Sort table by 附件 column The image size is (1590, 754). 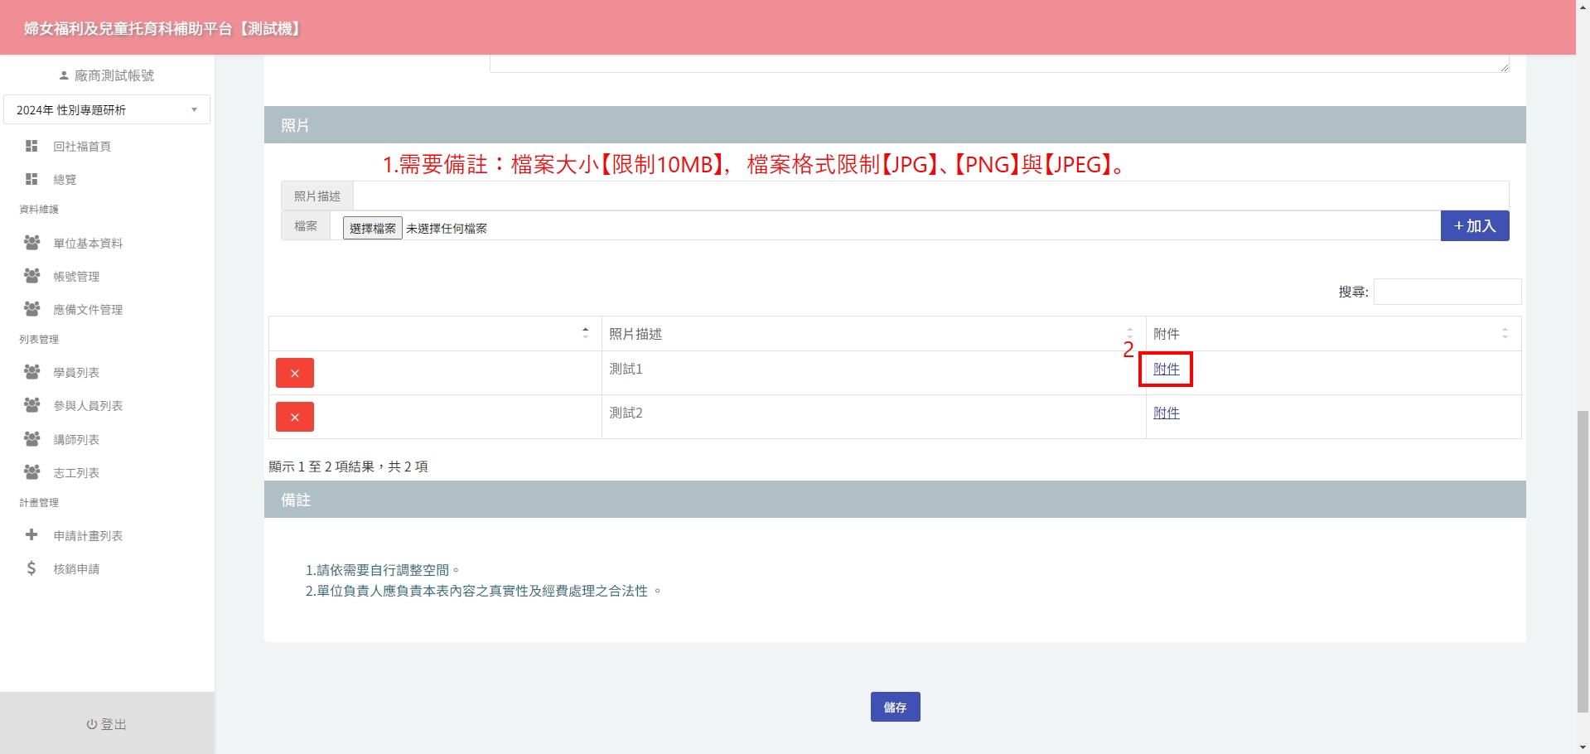(x=1332, y=334)
